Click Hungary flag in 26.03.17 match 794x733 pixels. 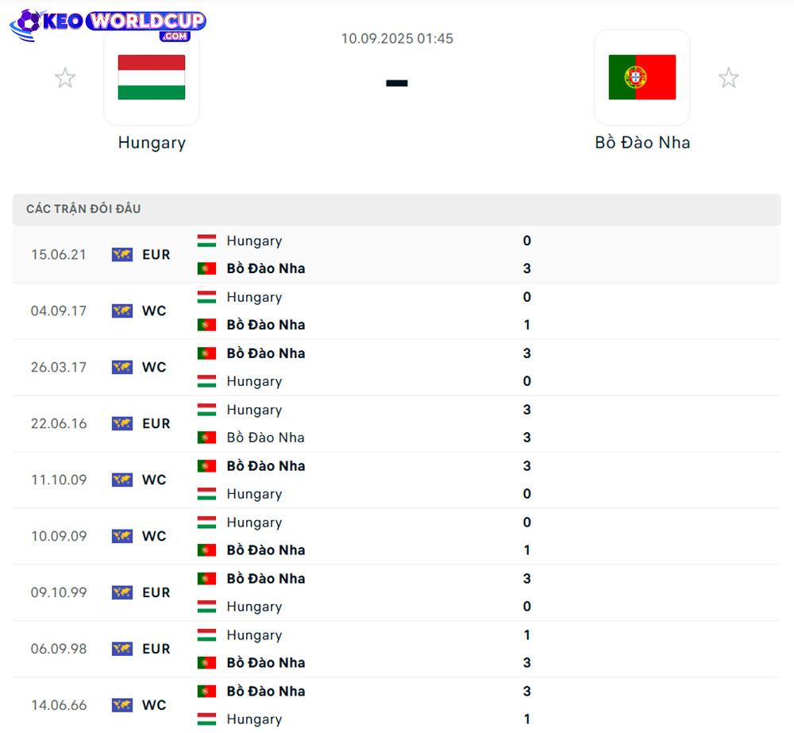(206, 381)
